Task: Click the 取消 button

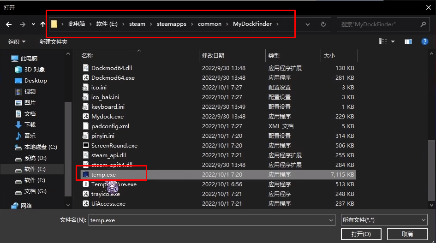Action: [x=407, y=234]
